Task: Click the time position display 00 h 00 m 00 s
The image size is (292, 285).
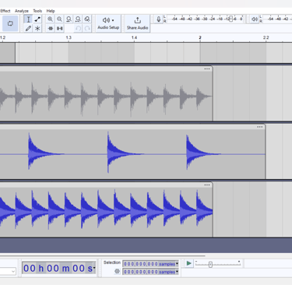Action: click(x=58, y=268)
